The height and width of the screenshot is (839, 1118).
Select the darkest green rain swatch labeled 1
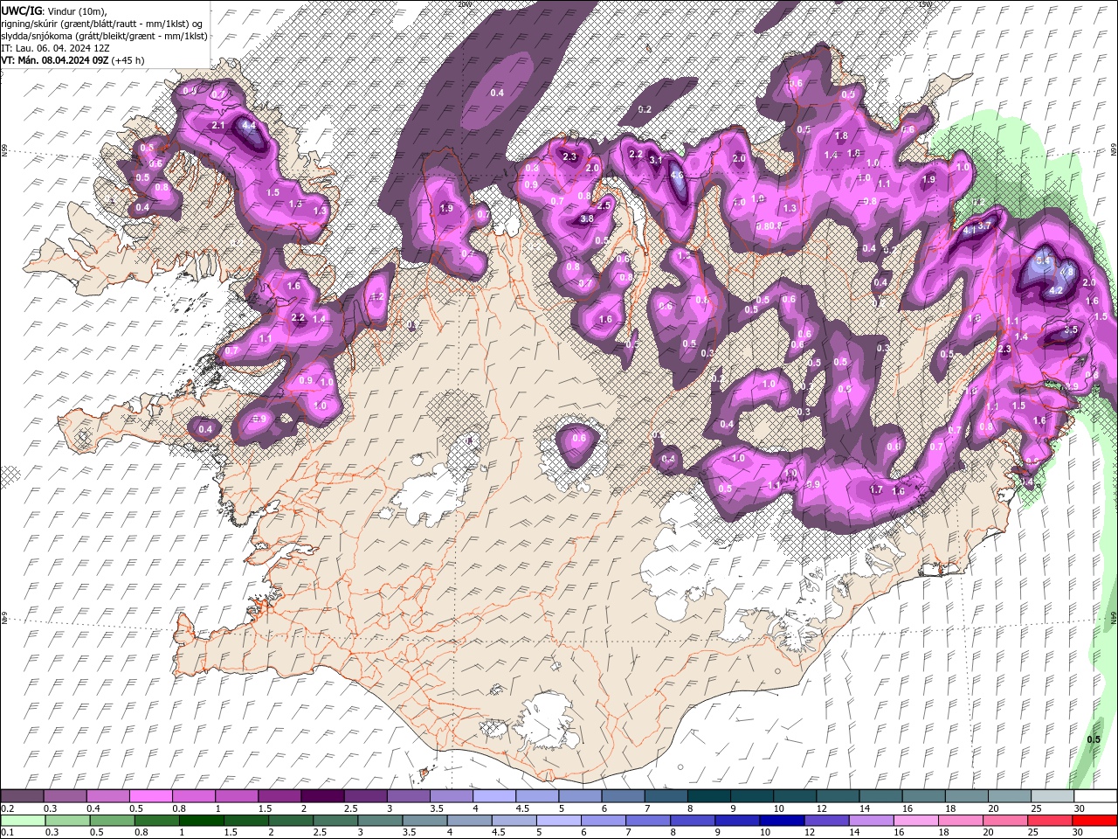coord(201,821)
